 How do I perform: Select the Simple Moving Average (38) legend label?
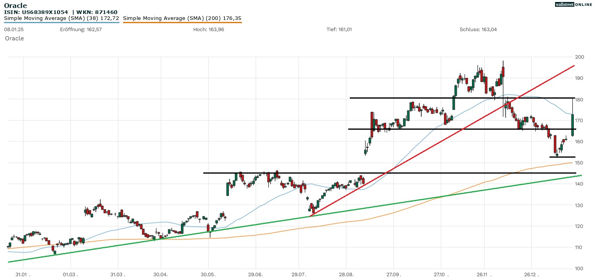click(x=61, y=18)
